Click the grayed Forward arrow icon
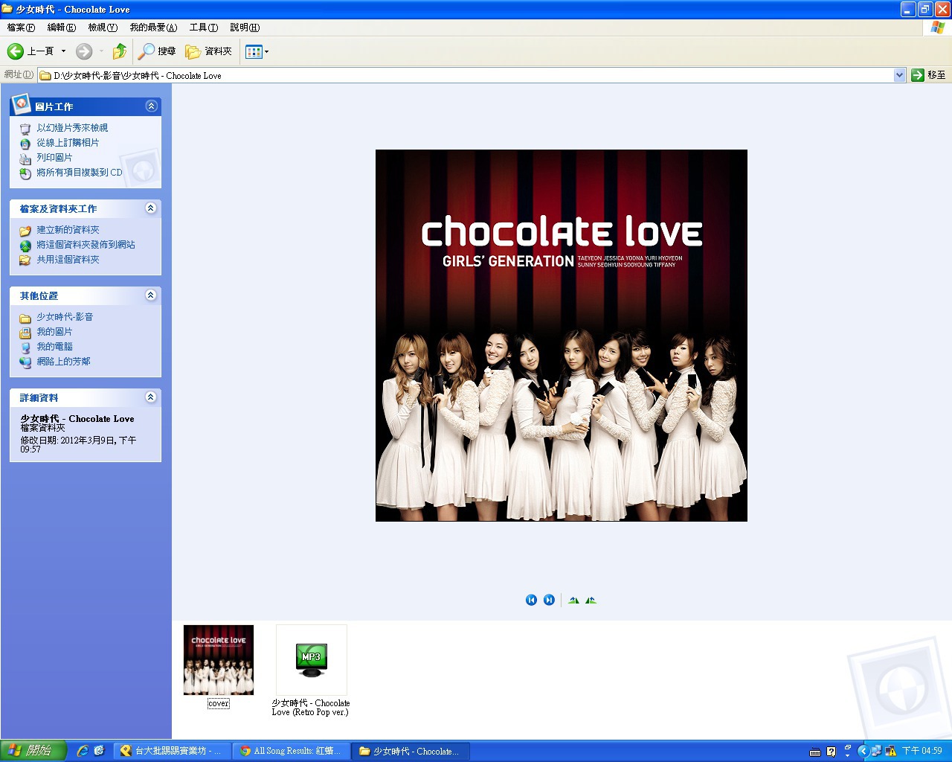Viewport: 952px width, 762px height. pos(84,51)
